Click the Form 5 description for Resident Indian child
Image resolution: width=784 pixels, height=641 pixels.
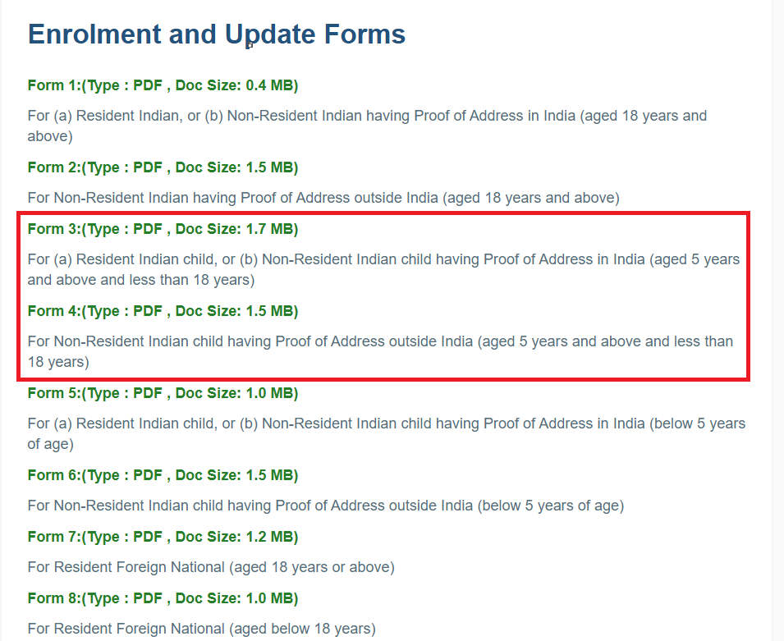pyautogui.click(x=386, y=433)
